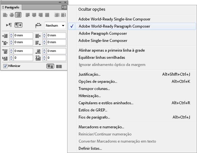Click the space after paragraph icon

click(38, 51)
